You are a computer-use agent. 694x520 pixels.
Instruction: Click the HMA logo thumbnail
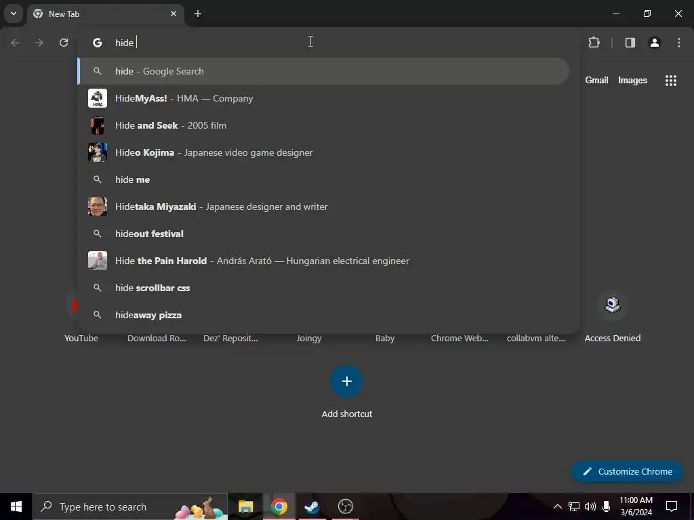(x=98, y=98)
